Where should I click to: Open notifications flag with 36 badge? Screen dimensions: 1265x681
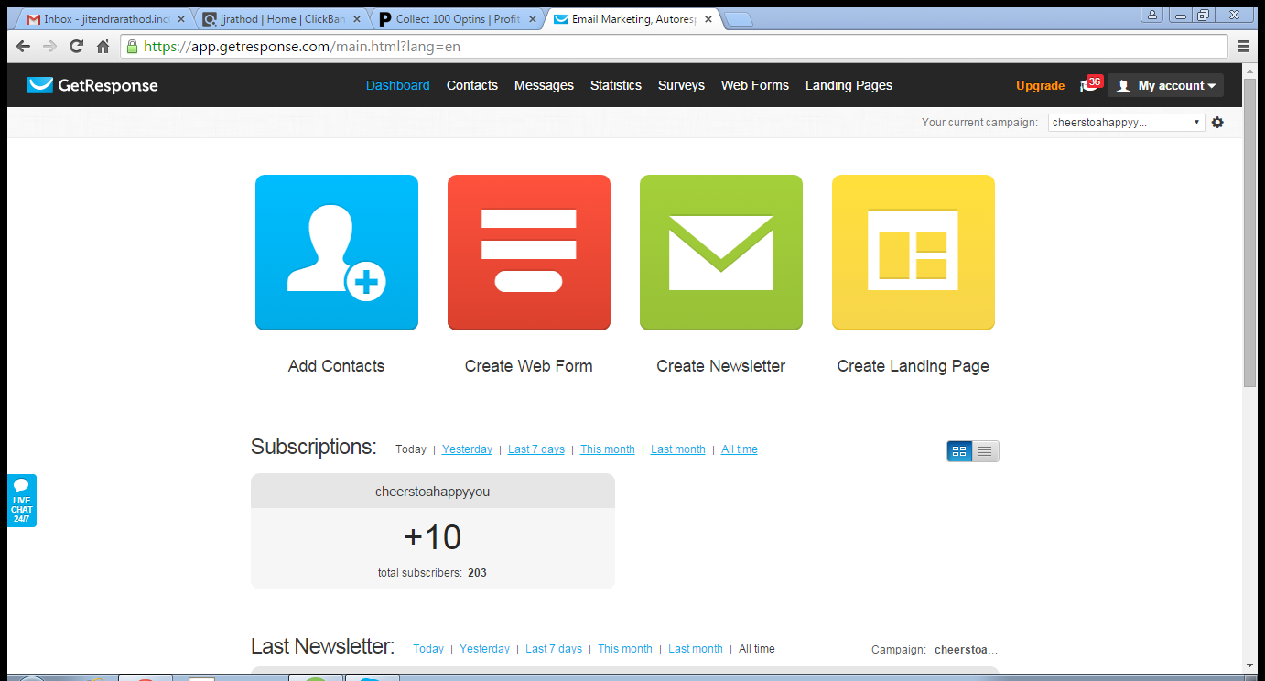coord(1090,84)
